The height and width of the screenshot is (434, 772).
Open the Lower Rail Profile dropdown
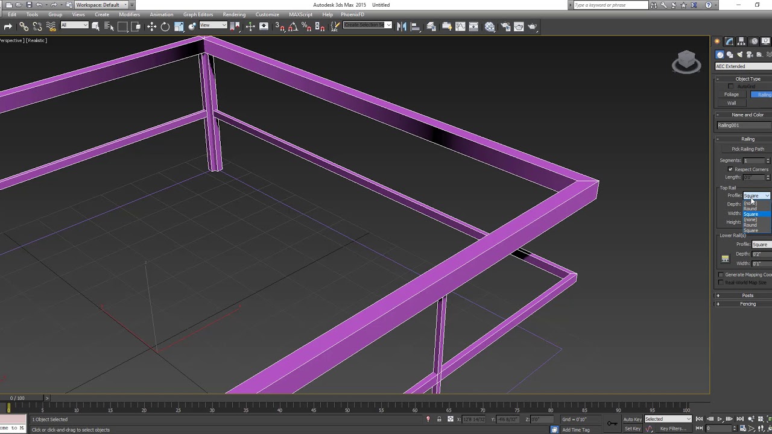point(762,244)
